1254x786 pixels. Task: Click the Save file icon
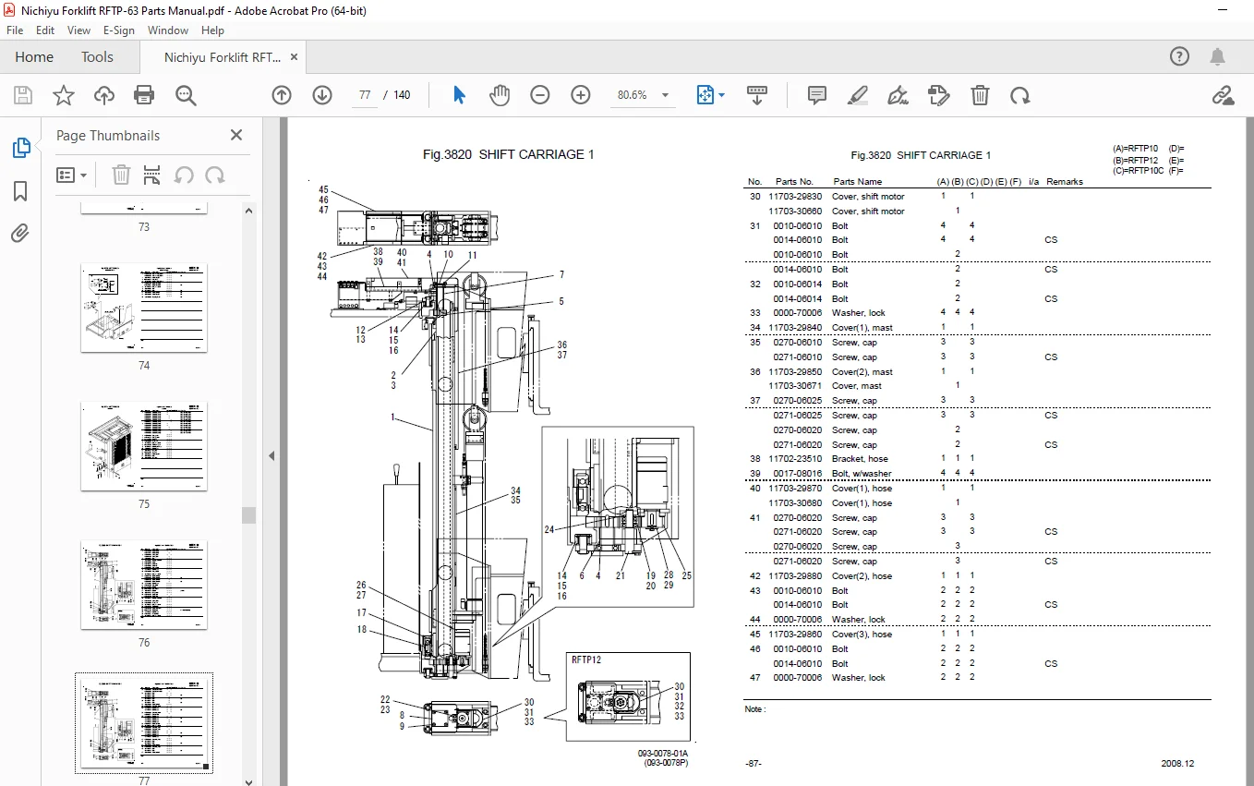[23, 95]
